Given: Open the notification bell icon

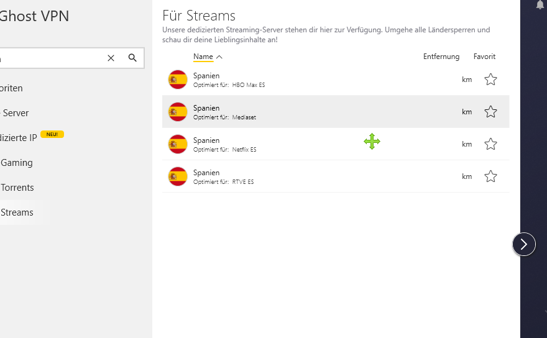Looking at the screenshot, I should [x=540, y=4].
